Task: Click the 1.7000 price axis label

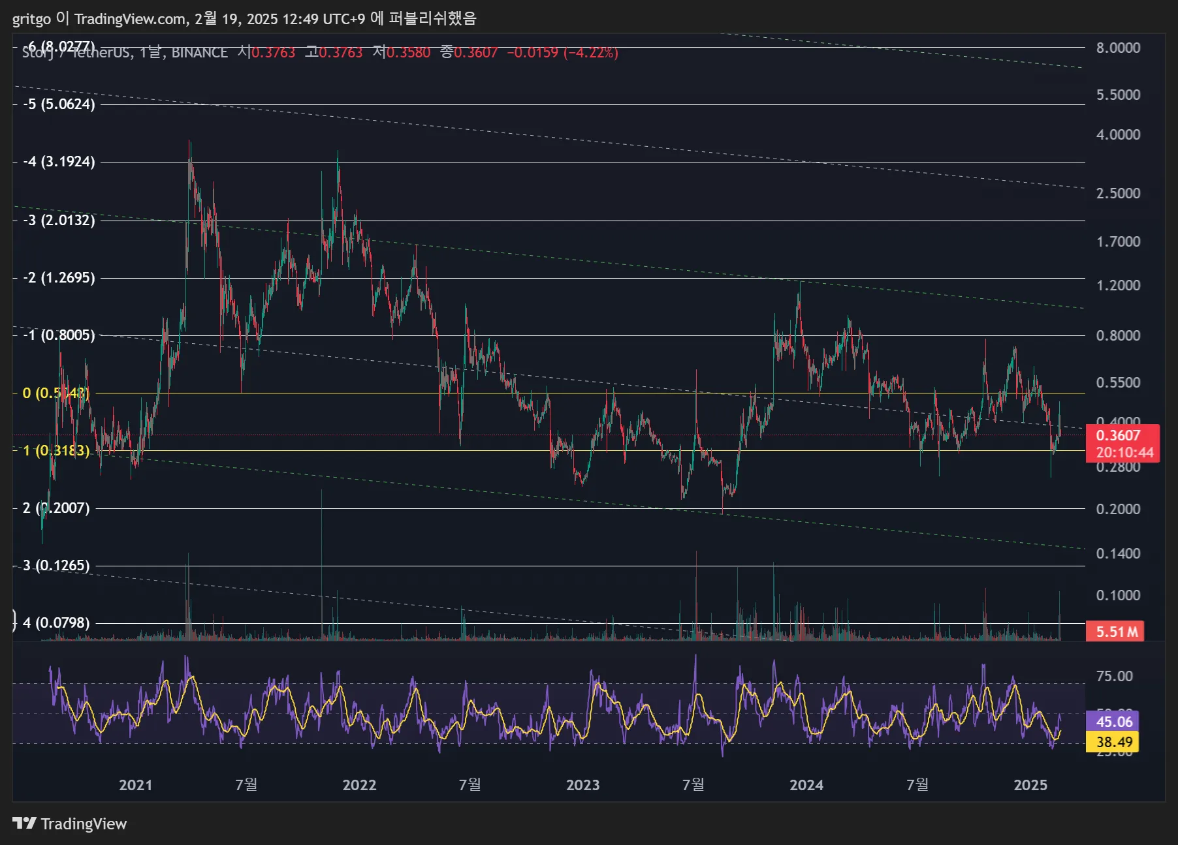Action: [x=1118, y=241]
